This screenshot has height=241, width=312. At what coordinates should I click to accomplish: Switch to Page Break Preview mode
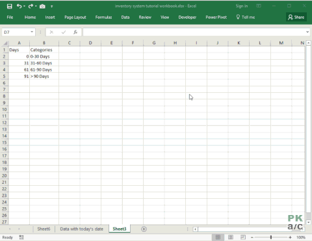pyautogui.click(x=243, y=237)
